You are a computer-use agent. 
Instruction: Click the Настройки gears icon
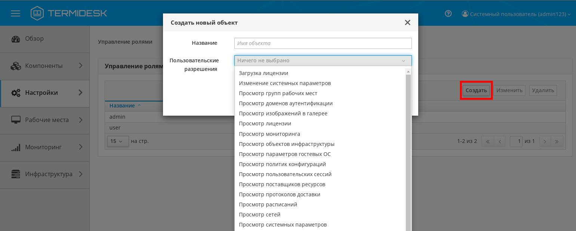coord(16,93)
